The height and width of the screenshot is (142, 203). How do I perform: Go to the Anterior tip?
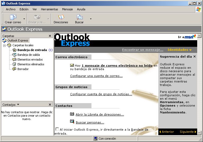click(x=167, y=132)
